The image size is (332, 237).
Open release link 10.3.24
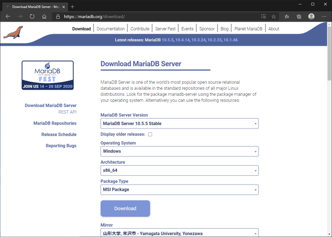[x=199, y=40]
